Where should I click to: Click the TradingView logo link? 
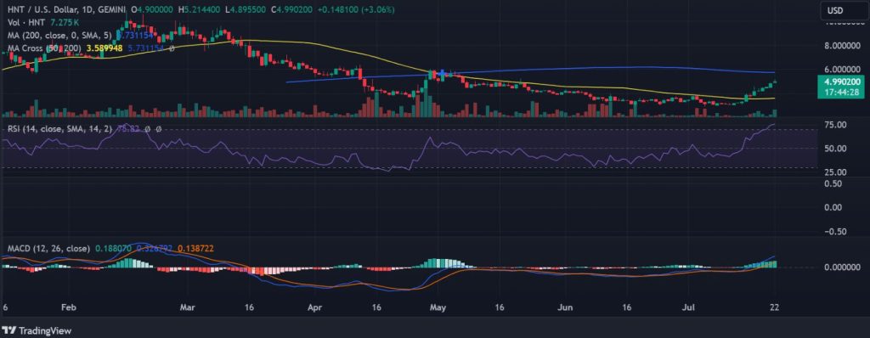click(37, 331)
